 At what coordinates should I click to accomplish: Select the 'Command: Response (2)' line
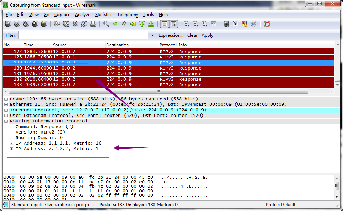[44, 127]
